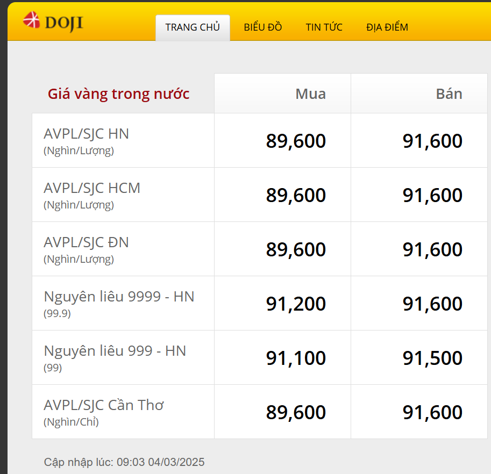The height and width of the screenshot is (474, 491).
Task: Click the 91,500 sell price cell
Action: pyautogui.click(x=432, y=358)
